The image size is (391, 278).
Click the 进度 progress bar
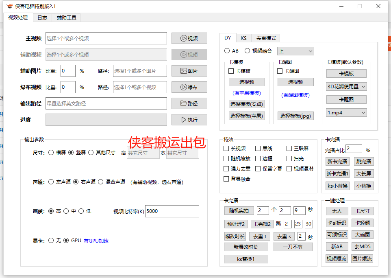tap(106, 120)
